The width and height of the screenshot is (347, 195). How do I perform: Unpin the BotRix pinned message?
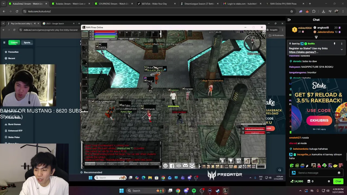(x=335, y=44)
